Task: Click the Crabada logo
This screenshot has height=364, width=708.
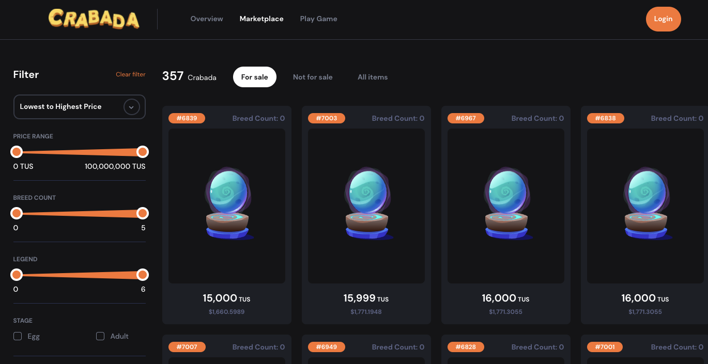Action: (x=94, y=19)
